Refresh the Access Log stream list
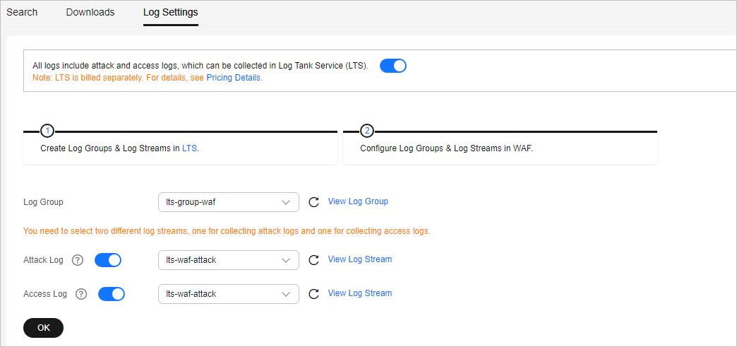The image size is (737, 347). (x=313, y=294)
